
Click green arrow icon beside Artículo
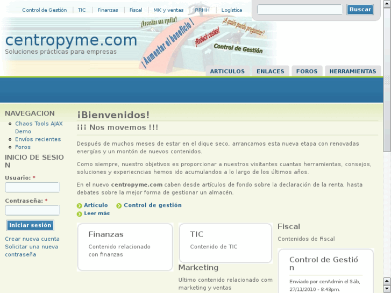(x=79, y=206)
